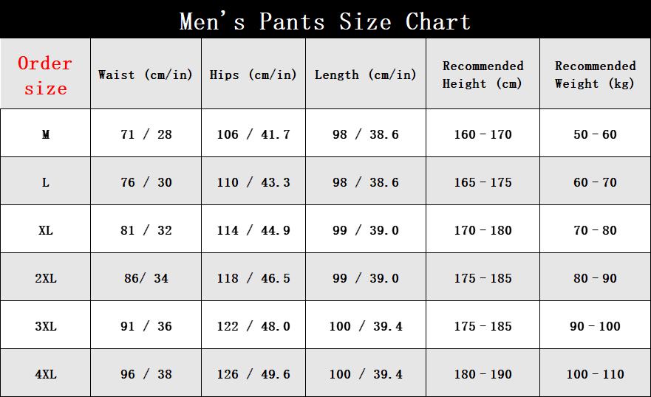Image resolution: width=651 pixels, height=397 pixels.
Task: Select the hips value "110 / 43.3"
Action: 253,182
